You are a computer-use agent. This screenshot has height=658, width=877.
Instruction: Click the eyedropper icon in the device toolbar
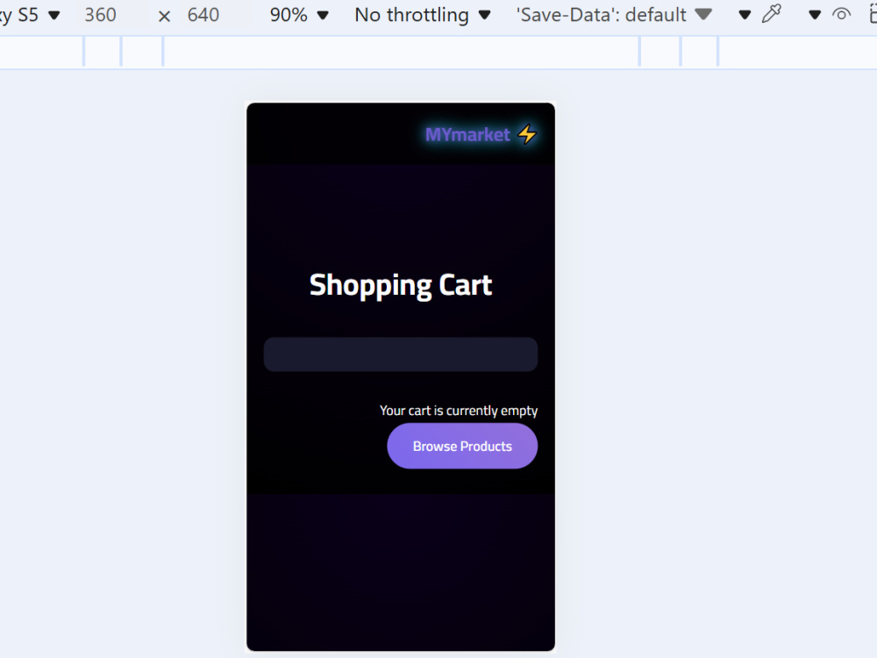tap(772, 14)
